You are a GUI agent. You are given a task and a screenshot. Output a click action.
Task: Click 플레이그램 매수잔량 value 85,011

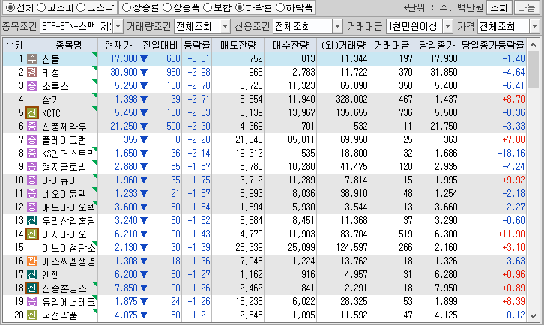[301, 140]
